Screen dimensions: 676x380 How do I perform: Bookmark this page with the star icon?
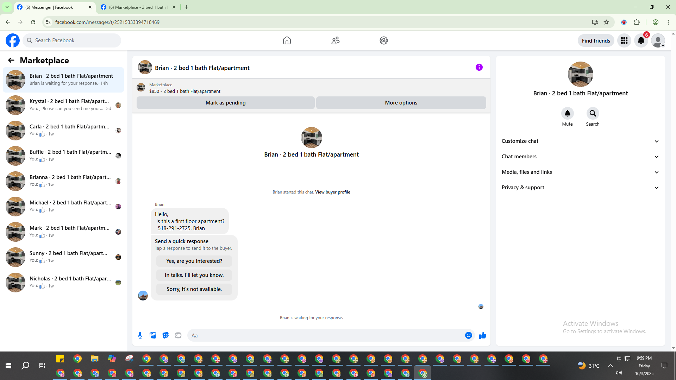coord(606,22)
